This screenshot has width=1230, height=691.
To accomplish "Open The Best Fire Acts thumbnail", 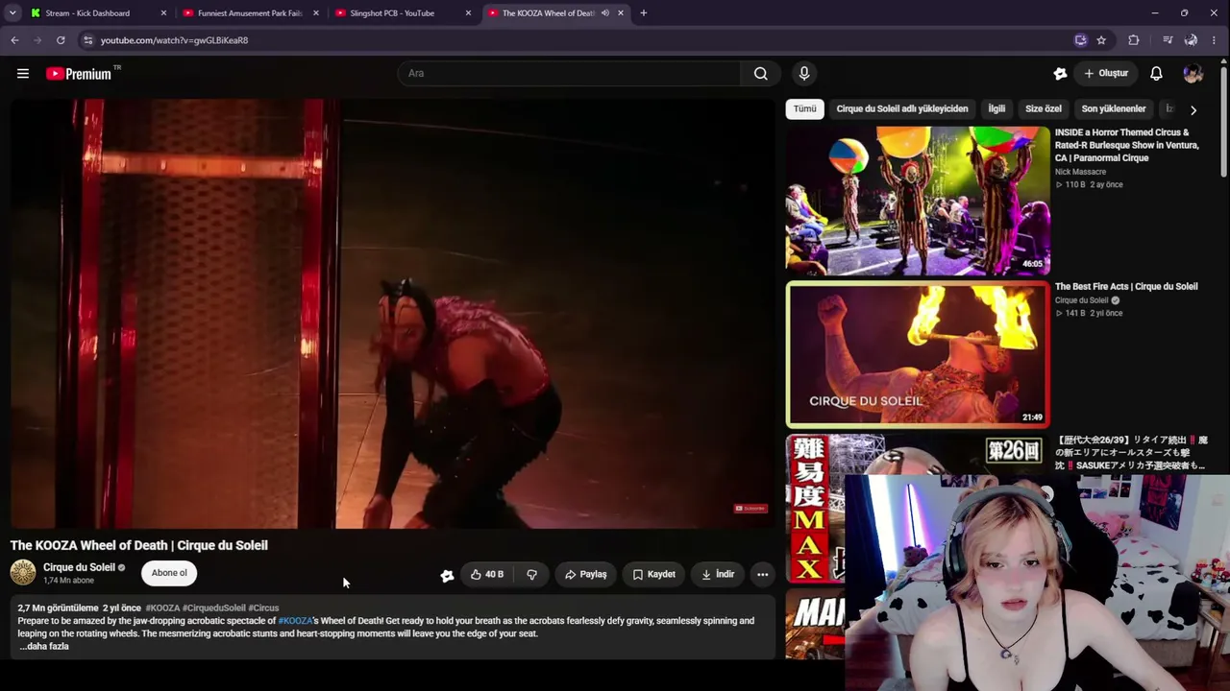I will pyautogui.click(x=918, y=354).
